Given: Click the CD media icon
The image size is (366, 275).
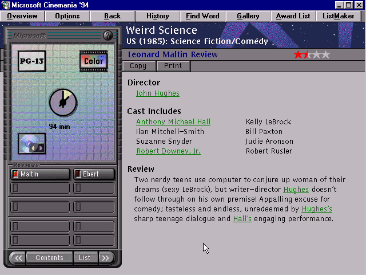Looking at the screenshot, I should 32,144.
